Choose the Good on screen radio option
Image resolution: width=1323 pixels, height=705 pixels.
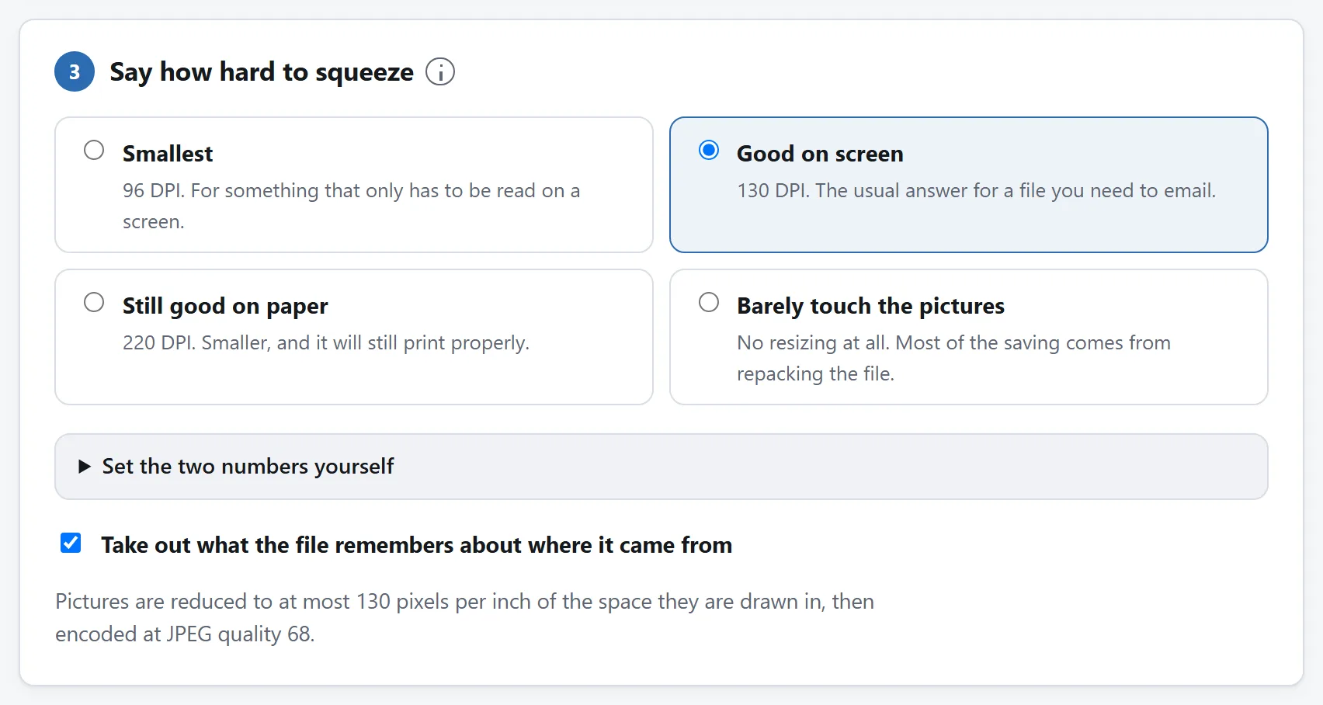[709, 150]
